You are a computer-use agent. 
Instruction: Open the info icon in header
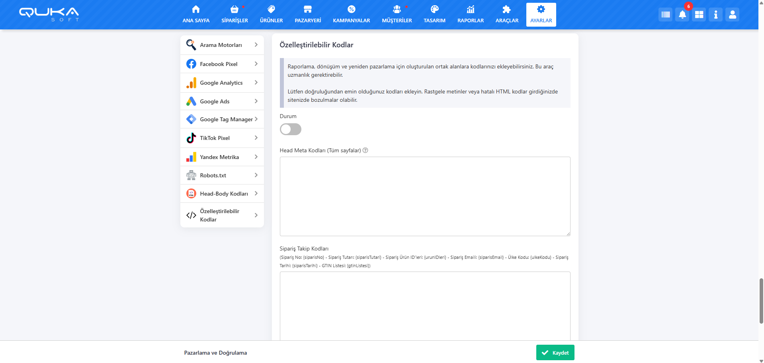(x=715, y=15)
